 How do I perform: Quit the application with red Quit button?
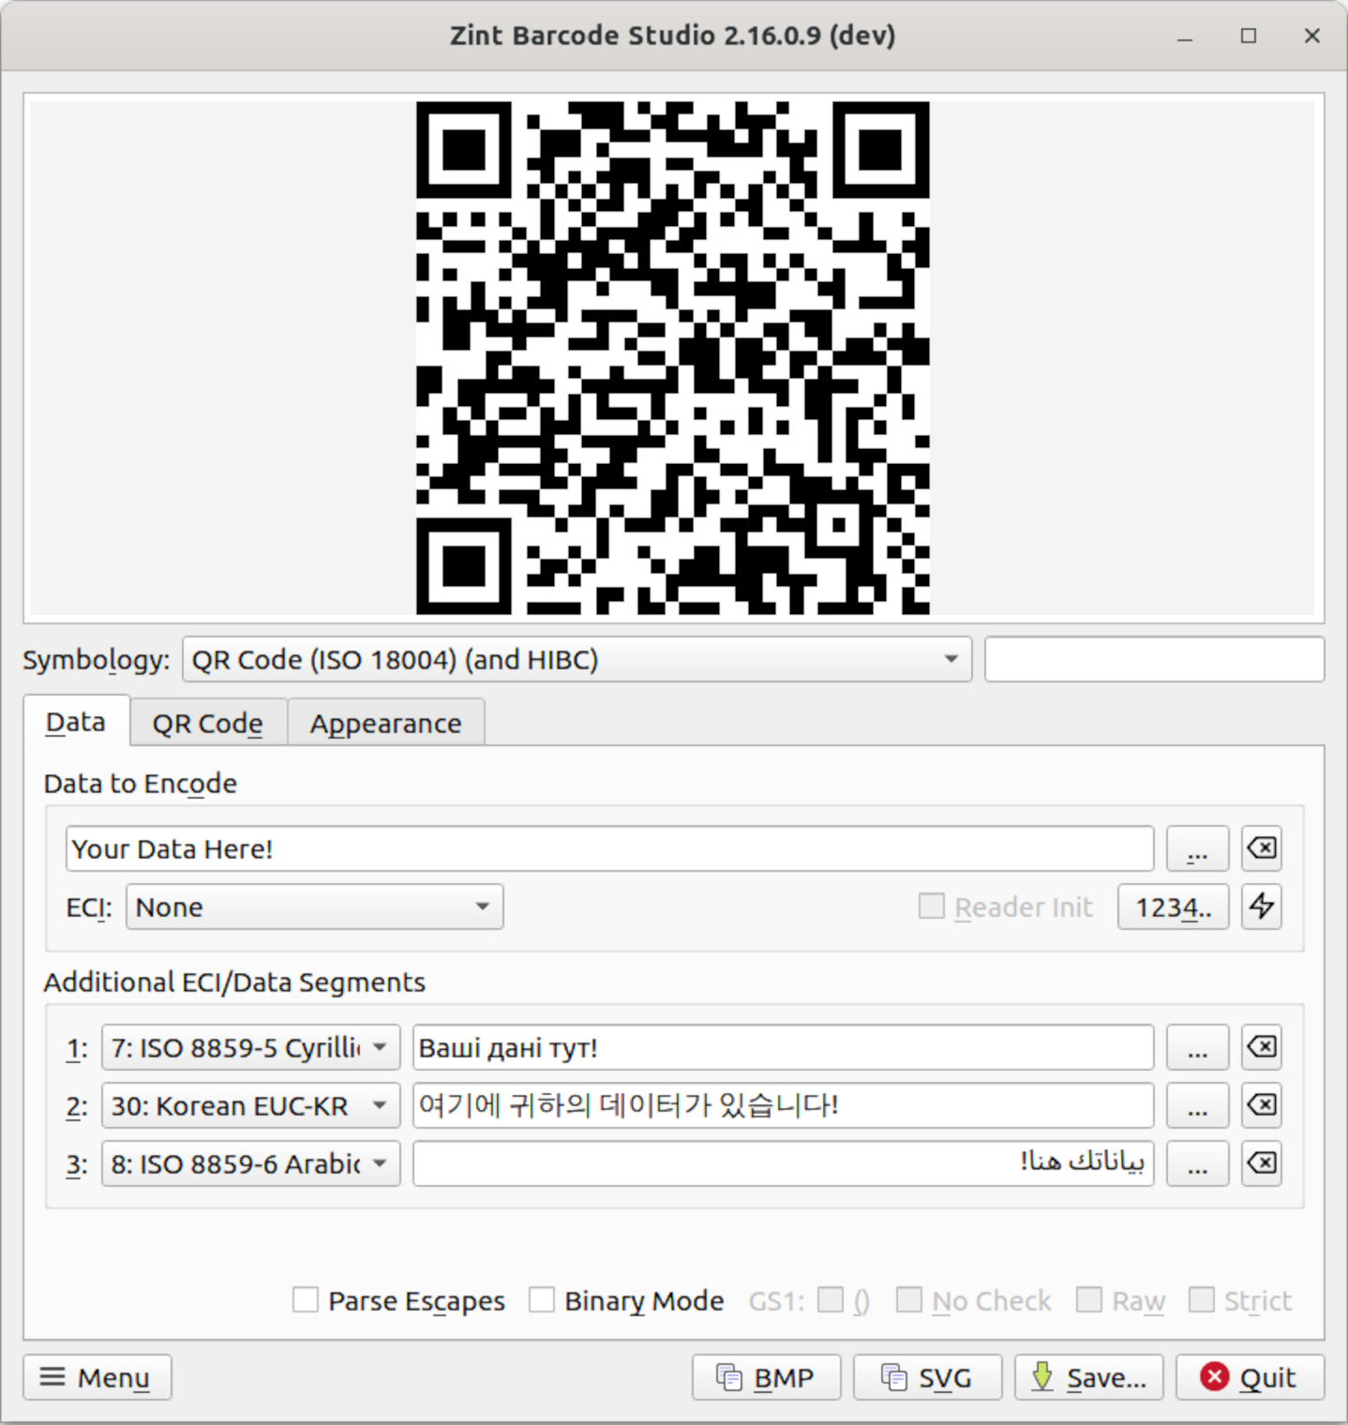pos(1250,1377)
